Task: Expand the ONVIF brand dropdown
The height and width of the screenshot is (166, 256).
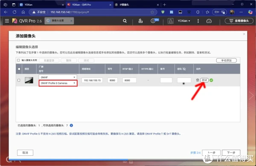Action: 58,77
